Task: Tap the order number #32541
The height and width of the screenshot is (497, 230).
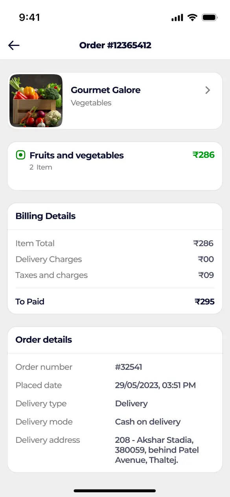Action: click(x=129, y=367)
